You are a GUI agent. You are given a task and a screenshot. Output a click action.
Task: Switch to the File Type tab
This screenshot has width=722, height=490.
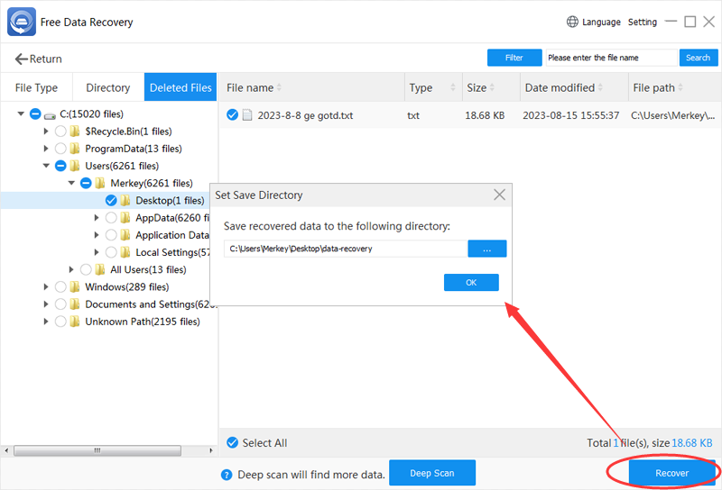(x=36, y=88)
